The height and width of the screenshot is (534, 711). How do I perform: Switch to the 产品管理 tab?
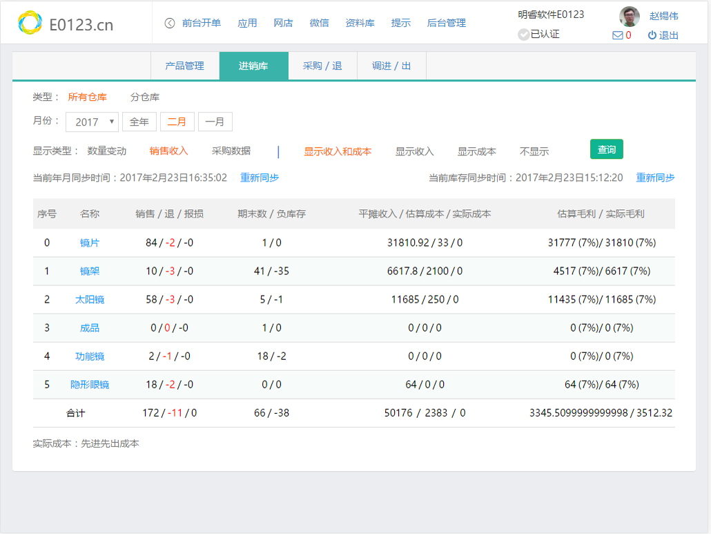coord(184,66)
